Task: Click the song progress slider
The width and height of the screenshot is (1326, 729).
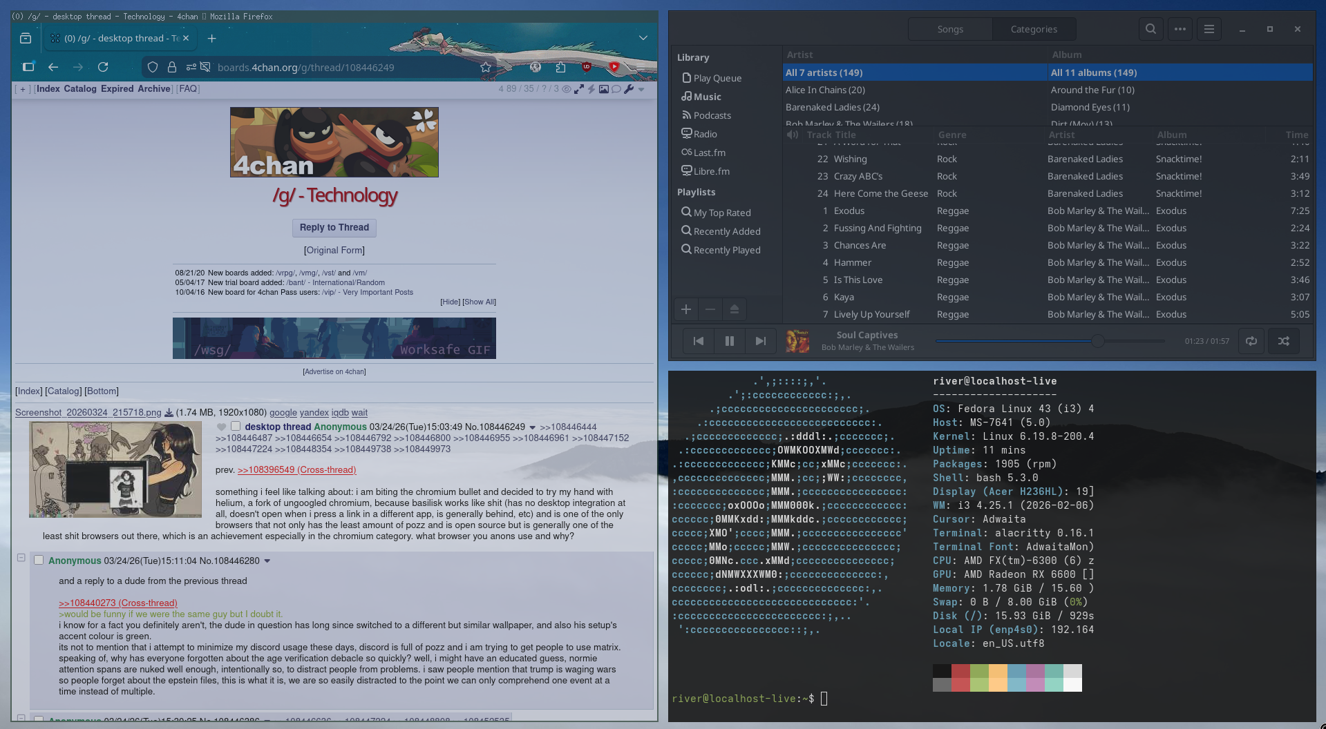Action: (x=1050, y=341)
